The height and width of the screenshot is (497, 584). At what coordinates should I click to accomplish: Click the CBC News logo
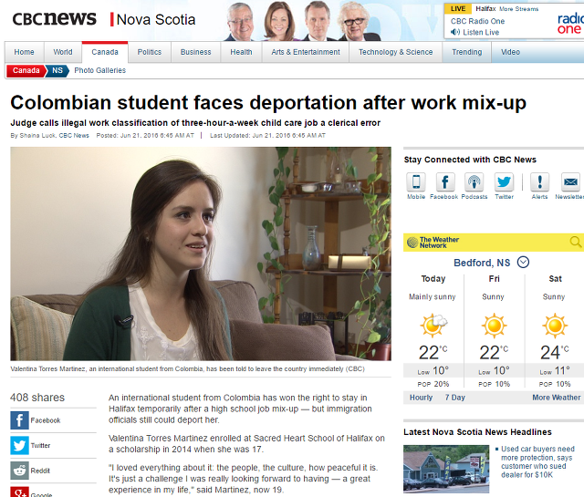point(55,18)
